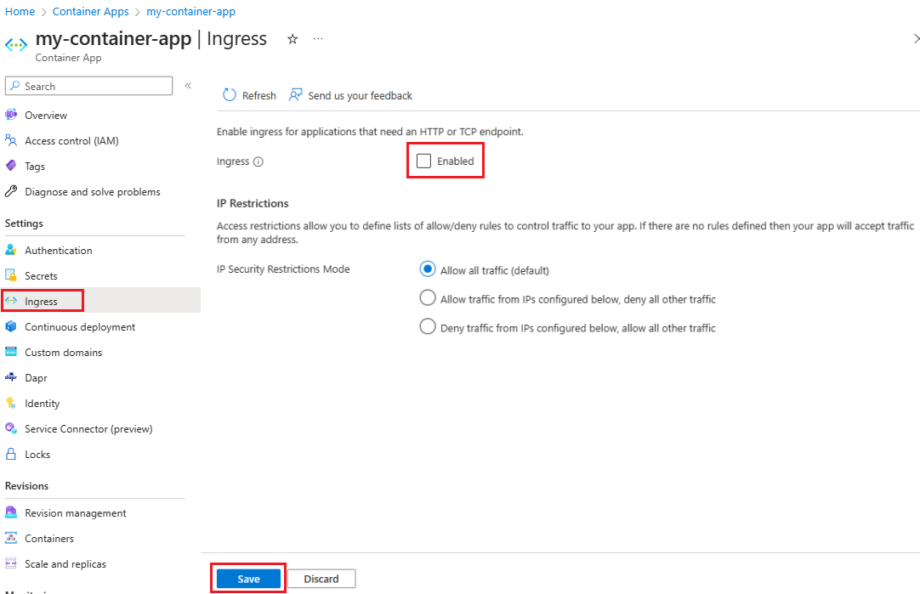This screenshot has height=594, width=920.
Task: Expand the panel with right chevron
Action: click(x=916, y=38)
